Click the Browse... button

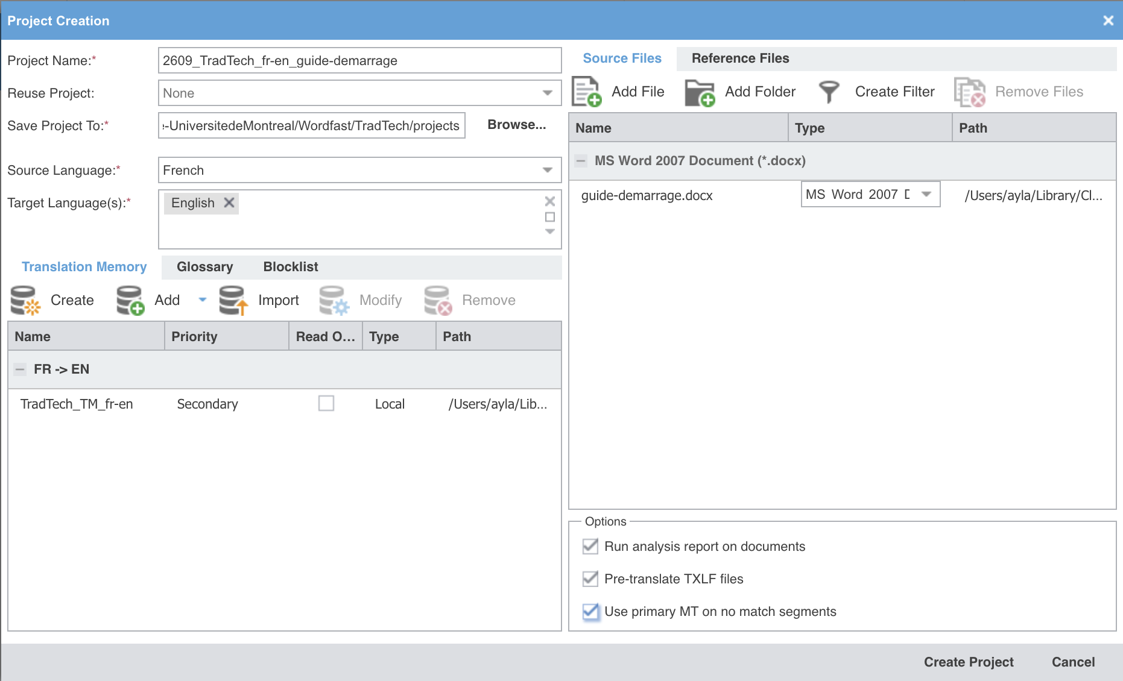click(517, 125)
